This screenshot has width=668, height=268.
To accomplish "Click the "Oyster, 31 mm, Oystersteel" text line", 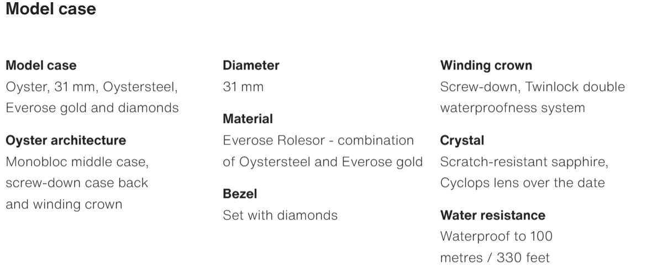I will point(92,87).
